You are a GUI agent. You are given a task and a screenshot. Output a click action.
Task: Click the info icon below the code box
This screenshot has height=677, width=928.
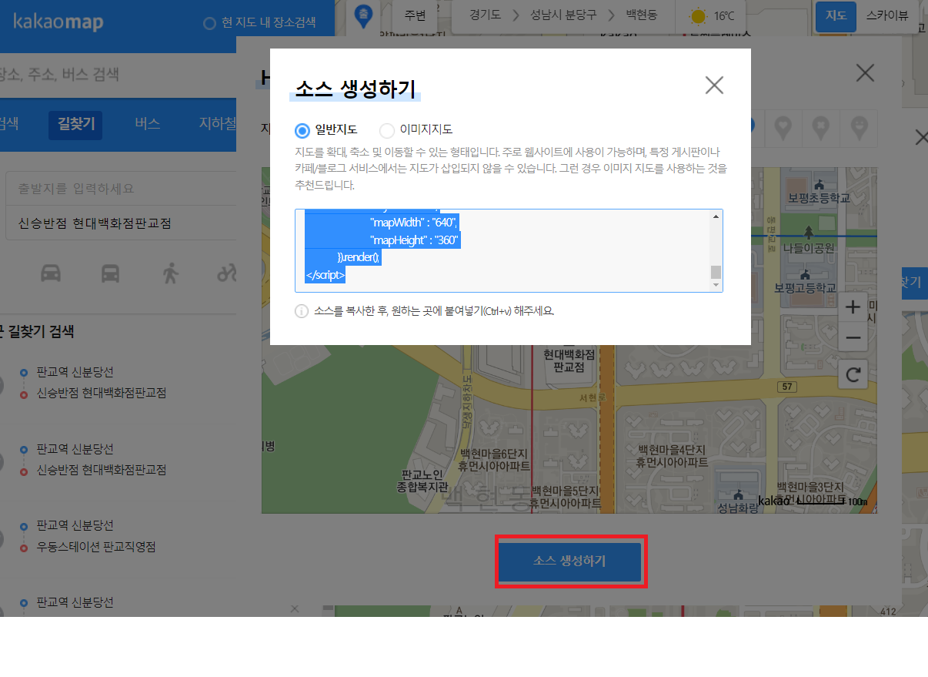(x=302, y=312)
